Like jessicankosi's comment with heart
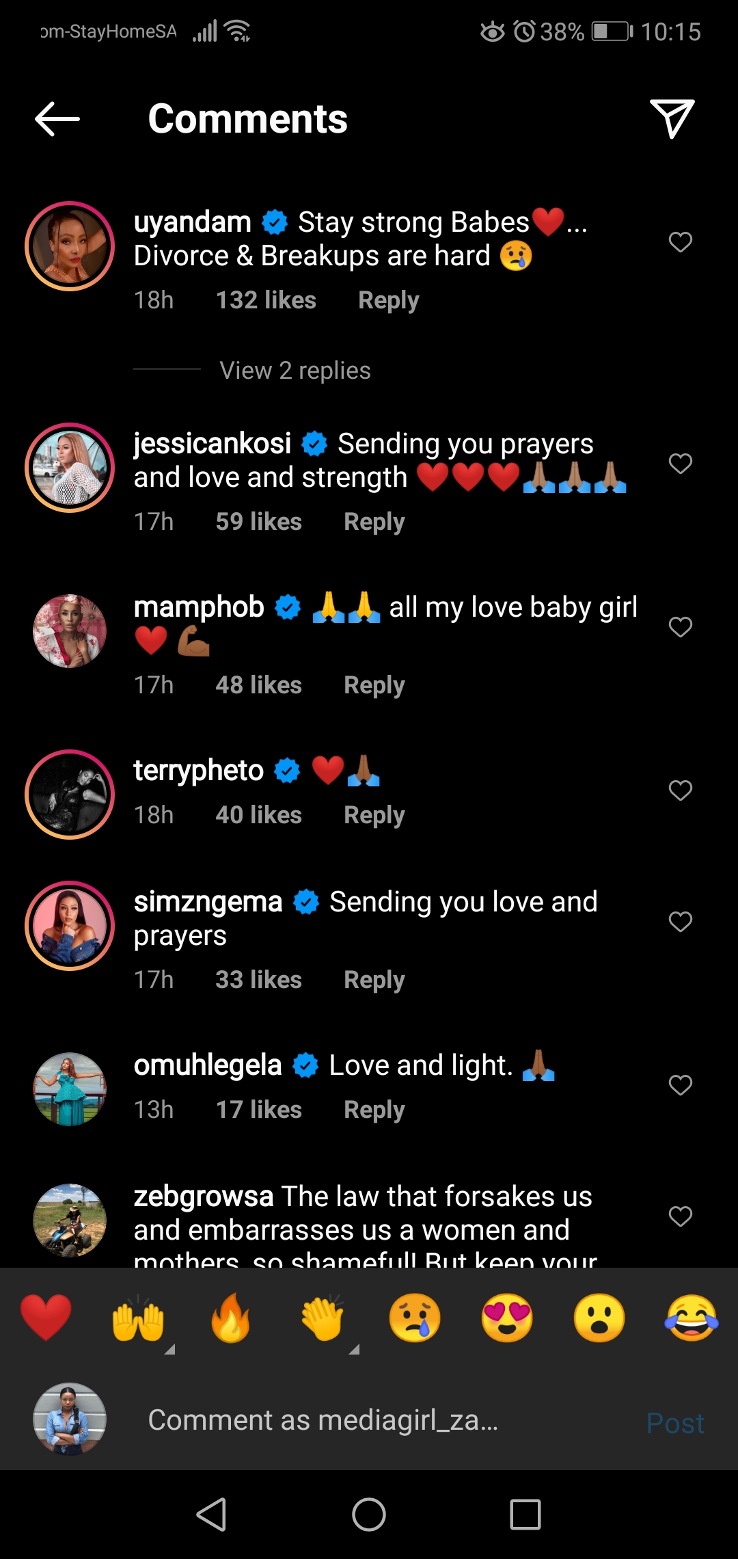The height and width of the screenshot is (1559, 738). tap(680, 464)
